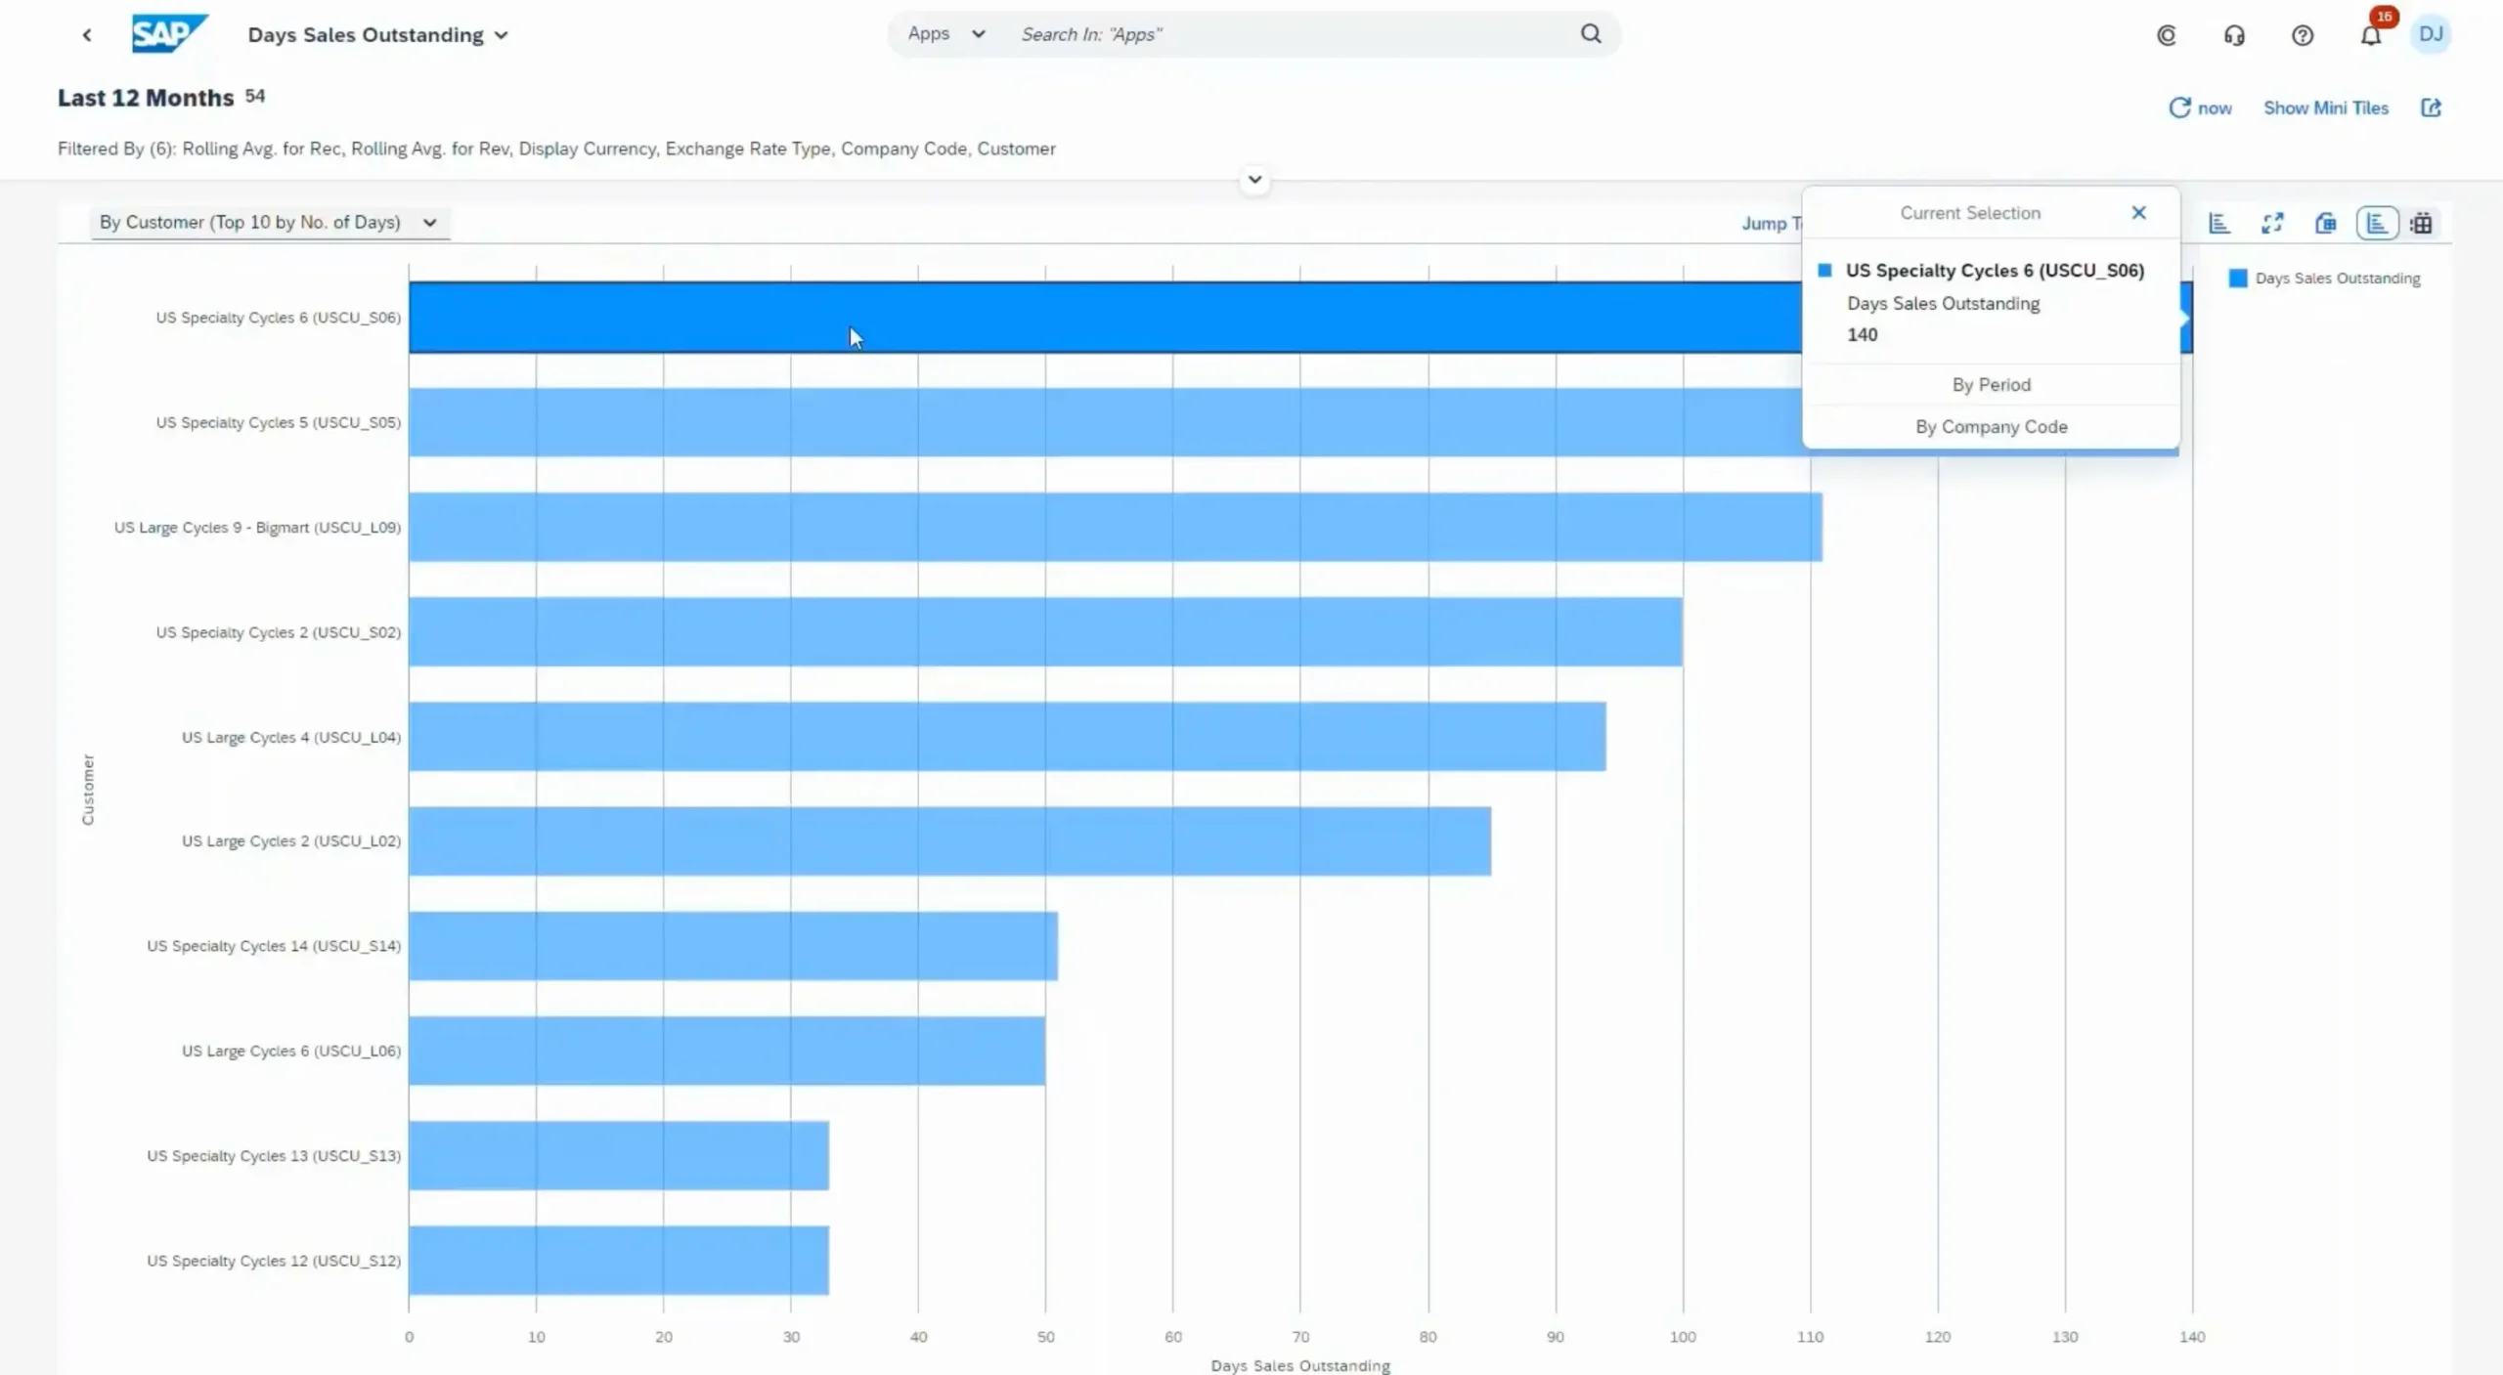The image size is (2503, 1375).
Task: Click the Show Mini Tiles link
Action: [2325, 107]
